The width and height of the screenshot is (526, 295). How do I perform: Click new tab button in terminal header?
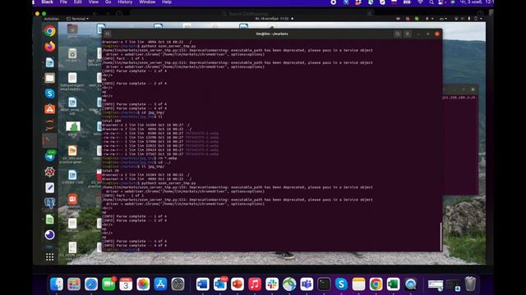(108, 34)
